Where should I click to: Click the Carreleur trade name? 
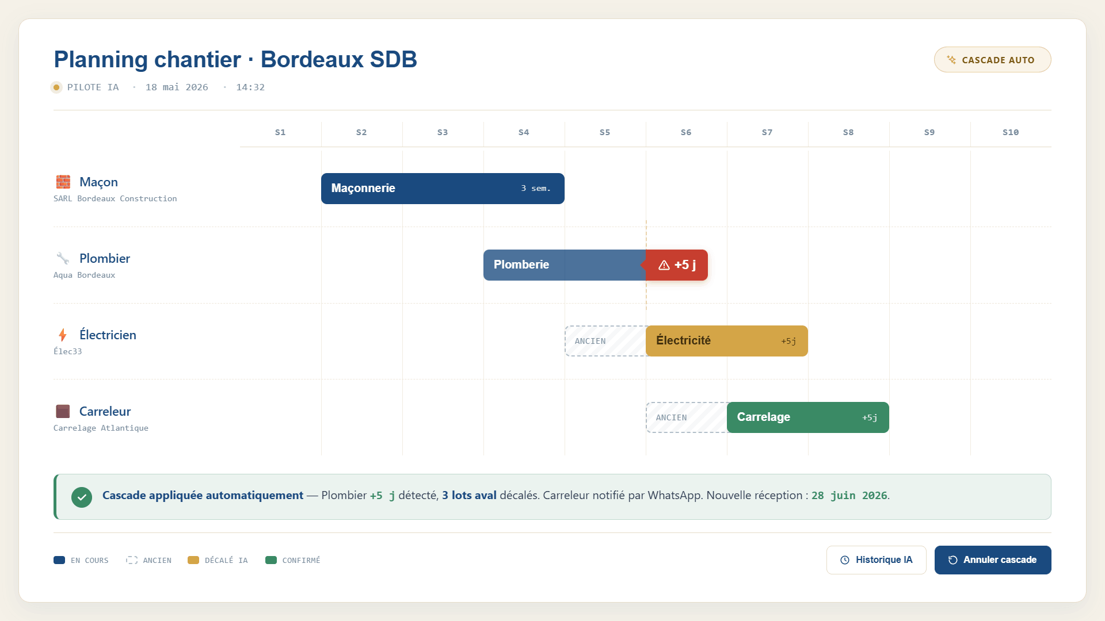coord(105,411)
